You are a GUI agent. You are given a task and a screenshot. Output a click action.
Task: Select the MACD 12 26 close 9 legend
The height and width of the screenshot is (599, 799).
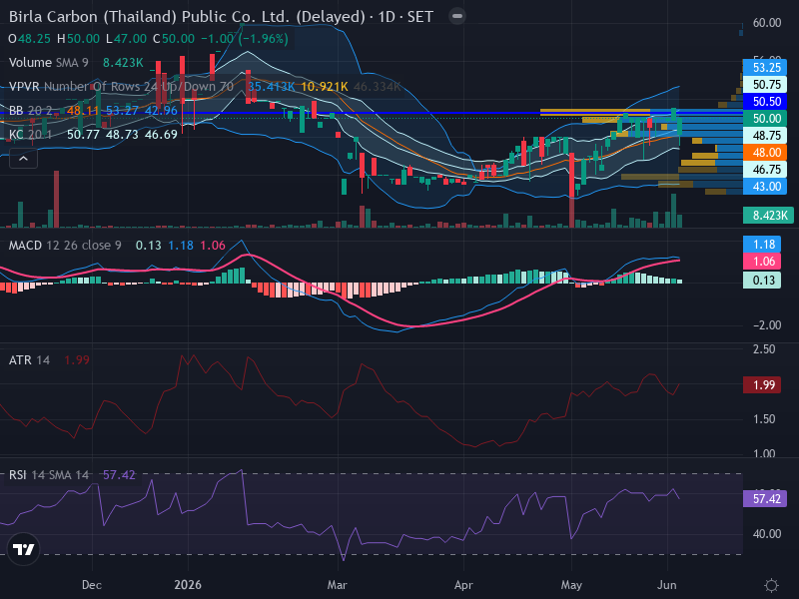click(x=65, y=246)
